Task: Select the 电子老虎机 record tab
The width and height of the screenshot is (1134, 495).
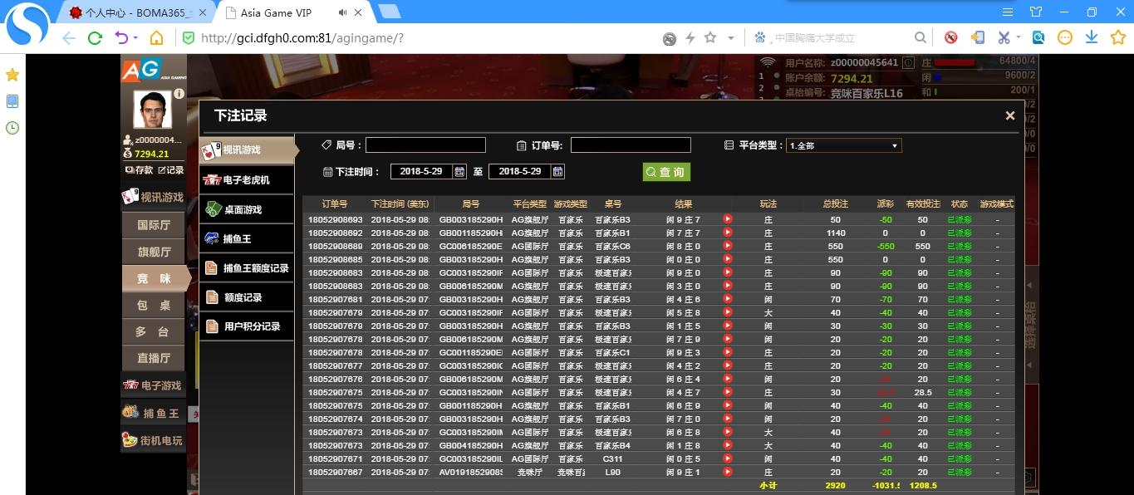Action: click(x=247, y=179)
